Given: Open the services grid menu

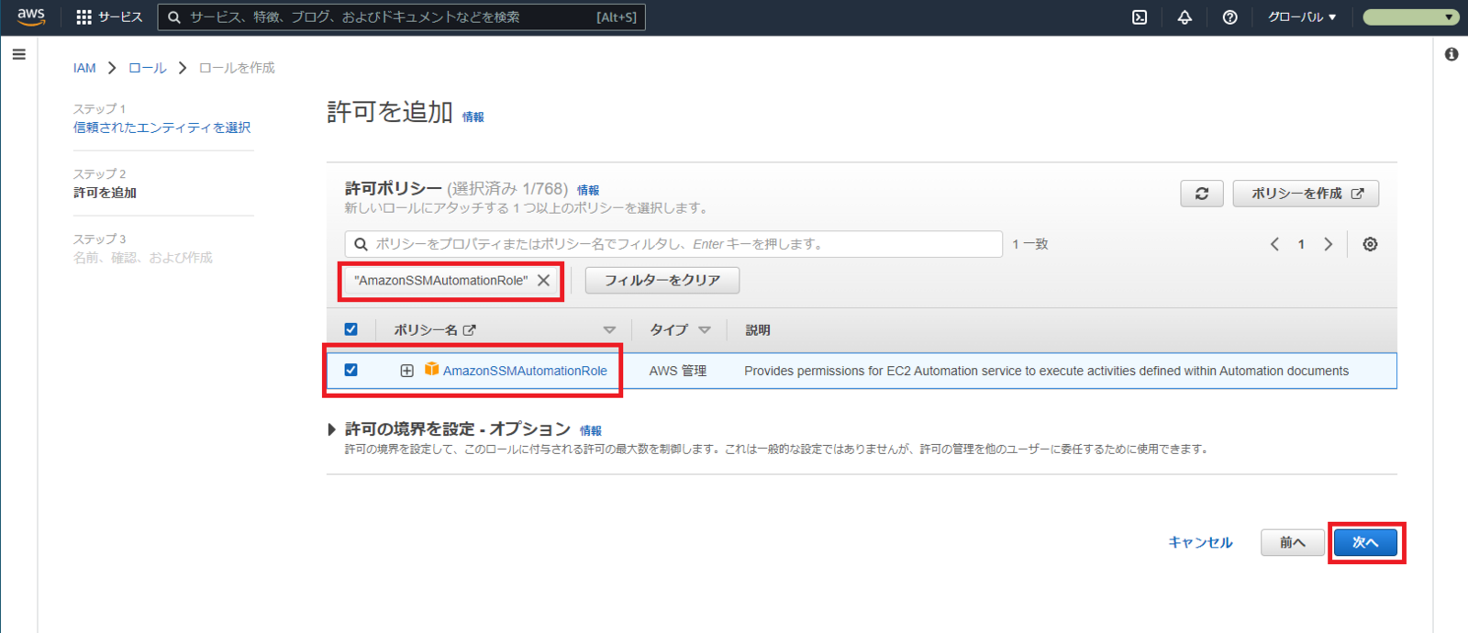Looking at the screenshot, I should tap(83, 17).
